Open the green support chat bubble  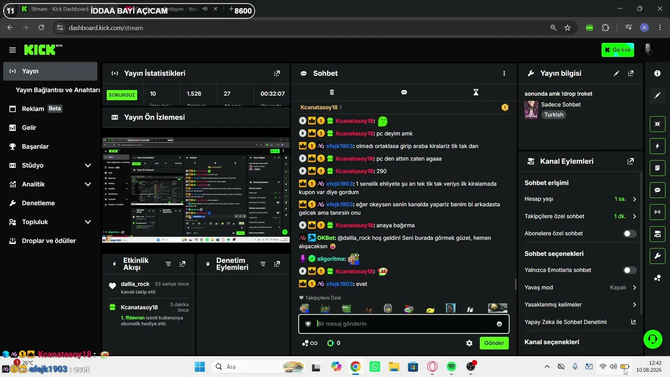click(x=652, y=339)
